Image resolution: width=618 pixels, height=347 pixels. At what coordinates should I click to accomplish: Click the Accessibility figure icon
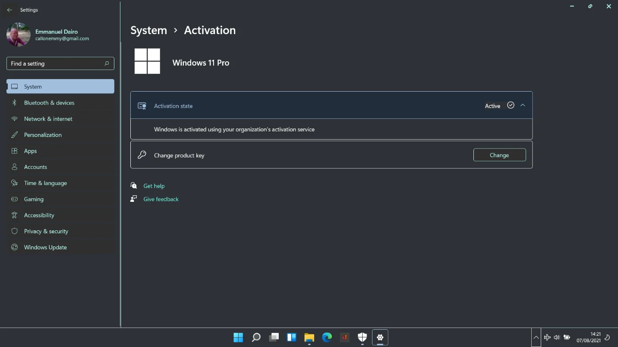[15, 215]
